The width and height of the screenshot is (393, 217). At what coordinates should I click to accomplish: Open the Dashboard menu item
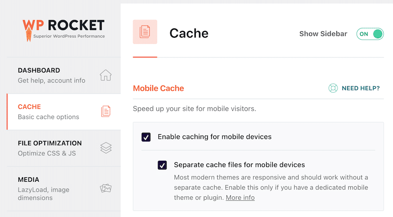[51, 75]
